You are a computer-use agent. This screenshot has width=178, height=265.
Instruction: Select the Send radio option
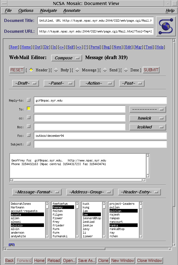105,70
